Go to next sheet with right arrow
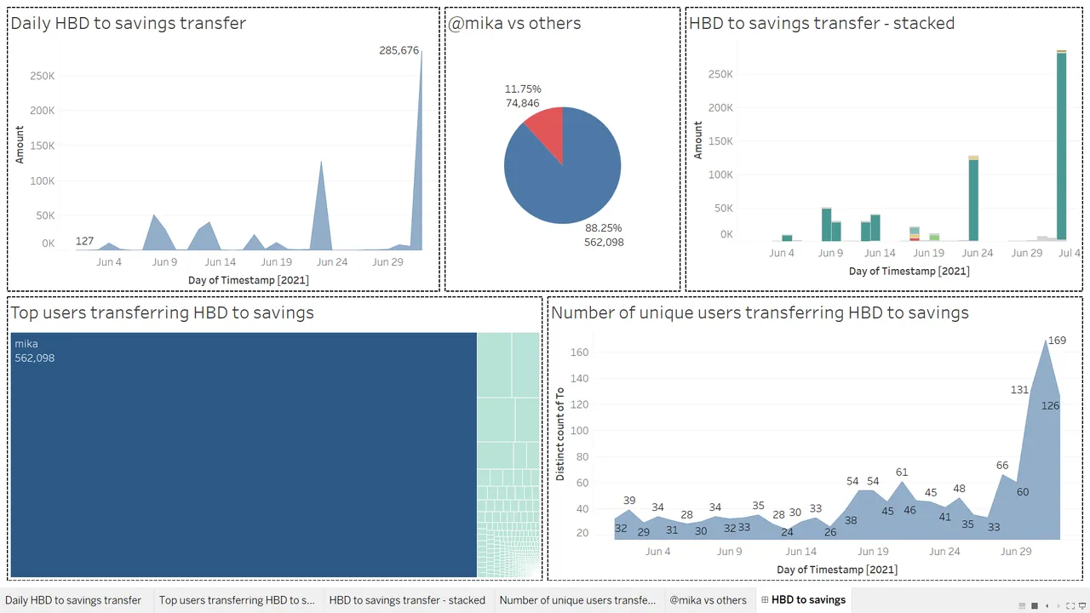Image resolution: width=1090 pixels, height=613 pixels. (1058, 606)
